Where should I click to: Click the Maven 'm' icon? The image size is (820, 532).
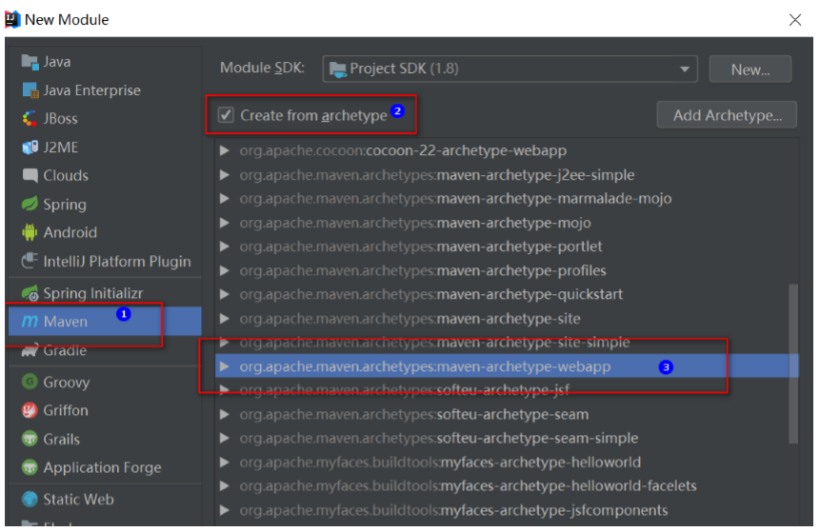click(x=30, y=322)
